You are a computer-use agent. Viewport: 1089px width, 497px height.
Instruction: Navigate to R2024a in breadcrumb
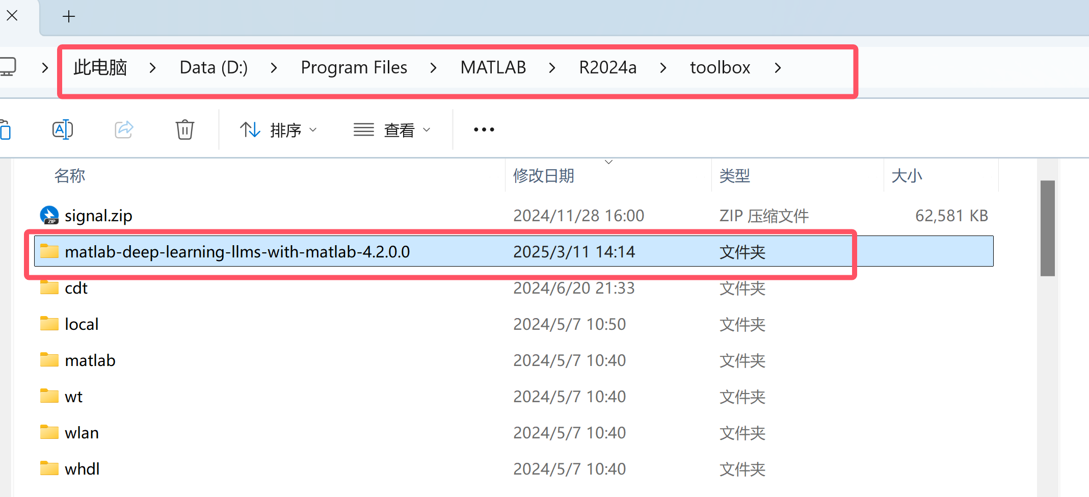[x=607, y=67]
